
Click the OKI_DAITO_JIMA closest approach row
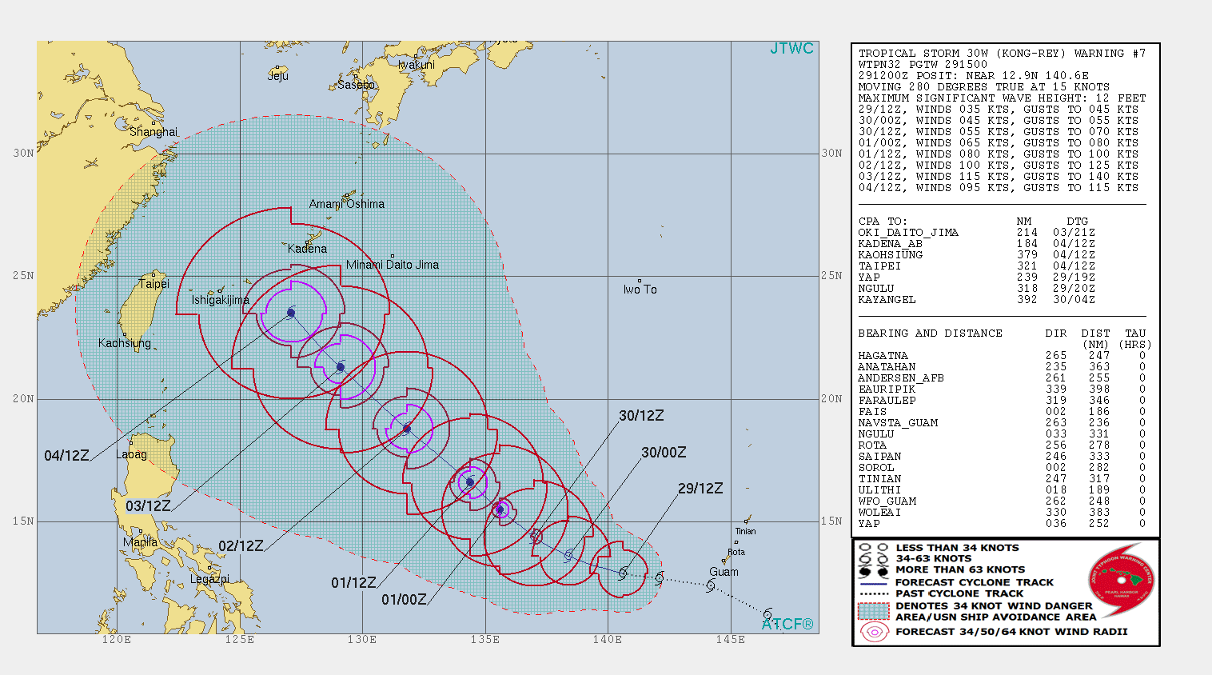(977, 233)
